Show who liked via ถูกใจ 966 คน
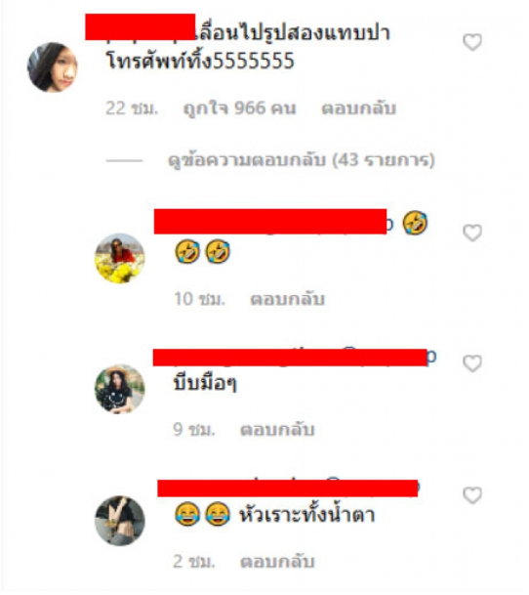Screen dimensions: 529x595 (239, 108)
